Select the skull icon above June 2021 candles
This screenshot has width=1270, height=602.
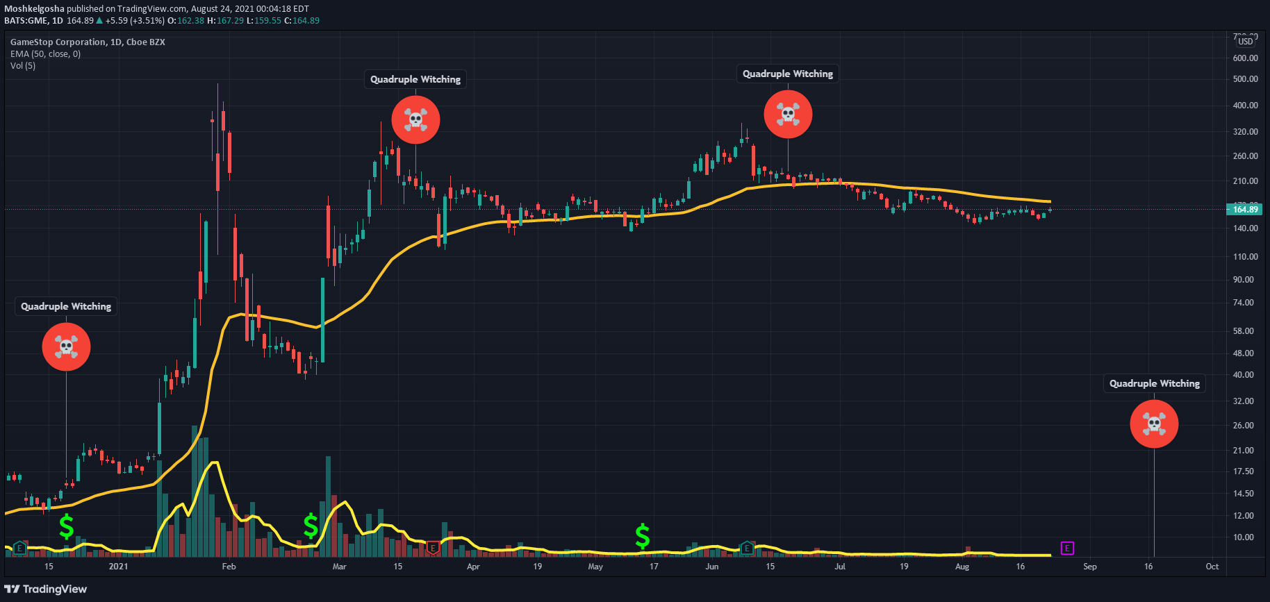pyautogui.click(x=788, y=114)
